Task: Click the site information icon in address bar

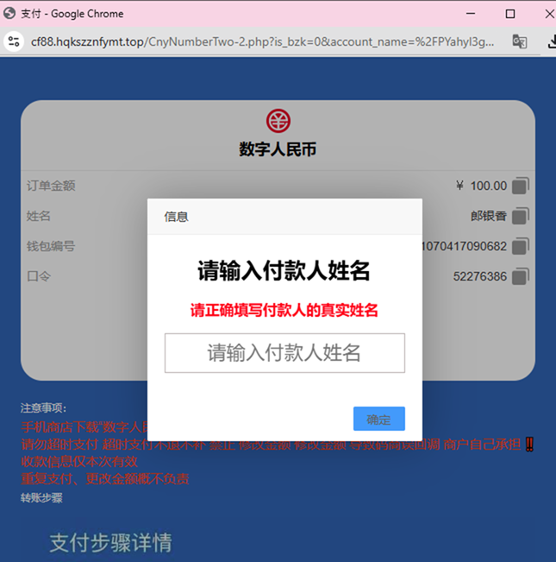Action: click(13, 41)
